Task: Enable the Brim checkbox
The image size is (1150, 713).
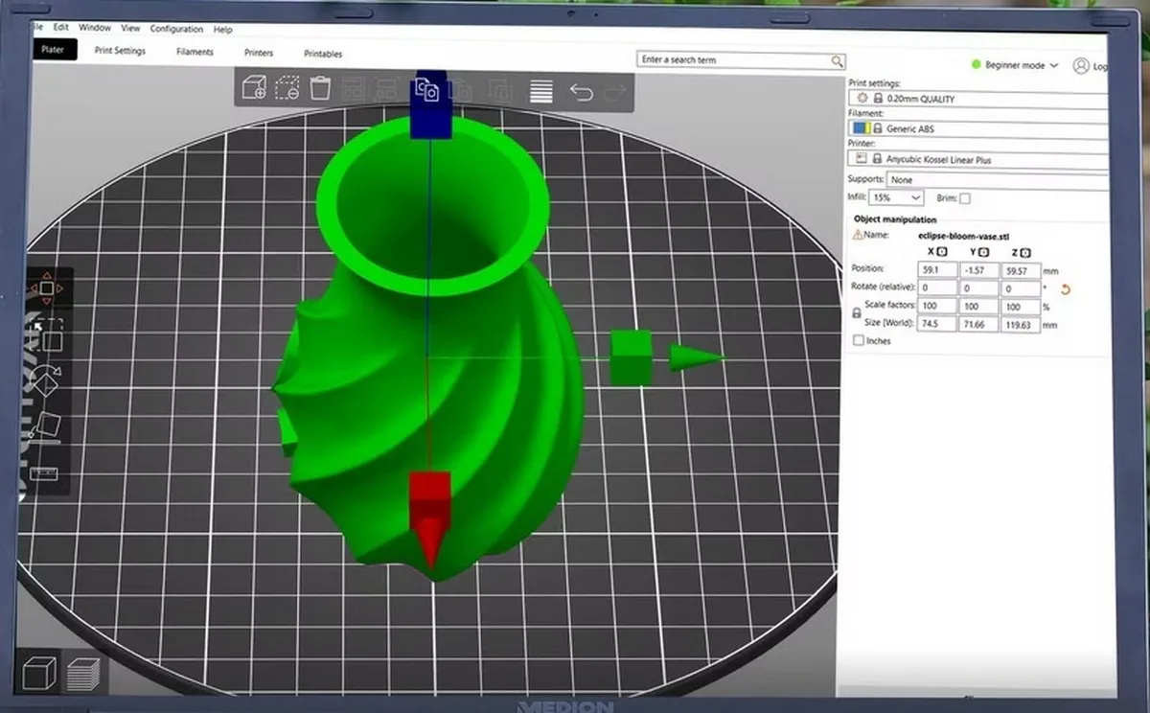Action: 965,198
